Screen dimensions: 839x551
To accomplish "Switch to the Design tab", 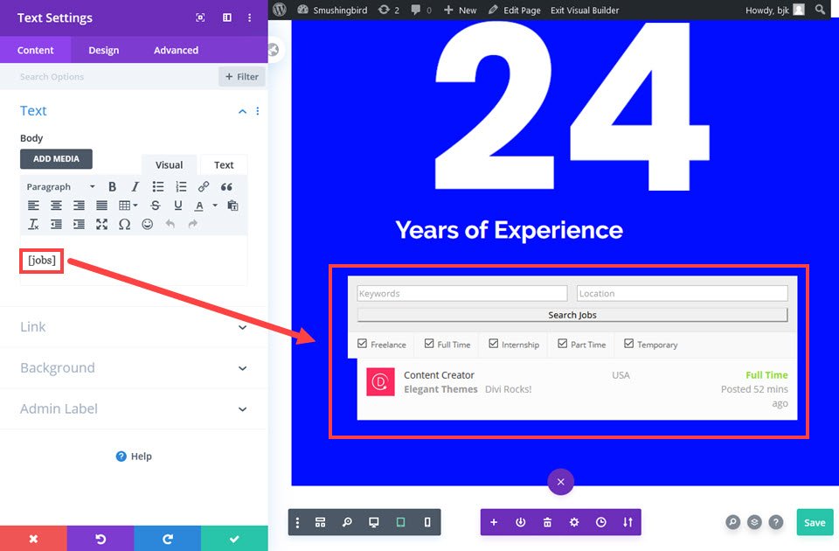I will point(104,50).
